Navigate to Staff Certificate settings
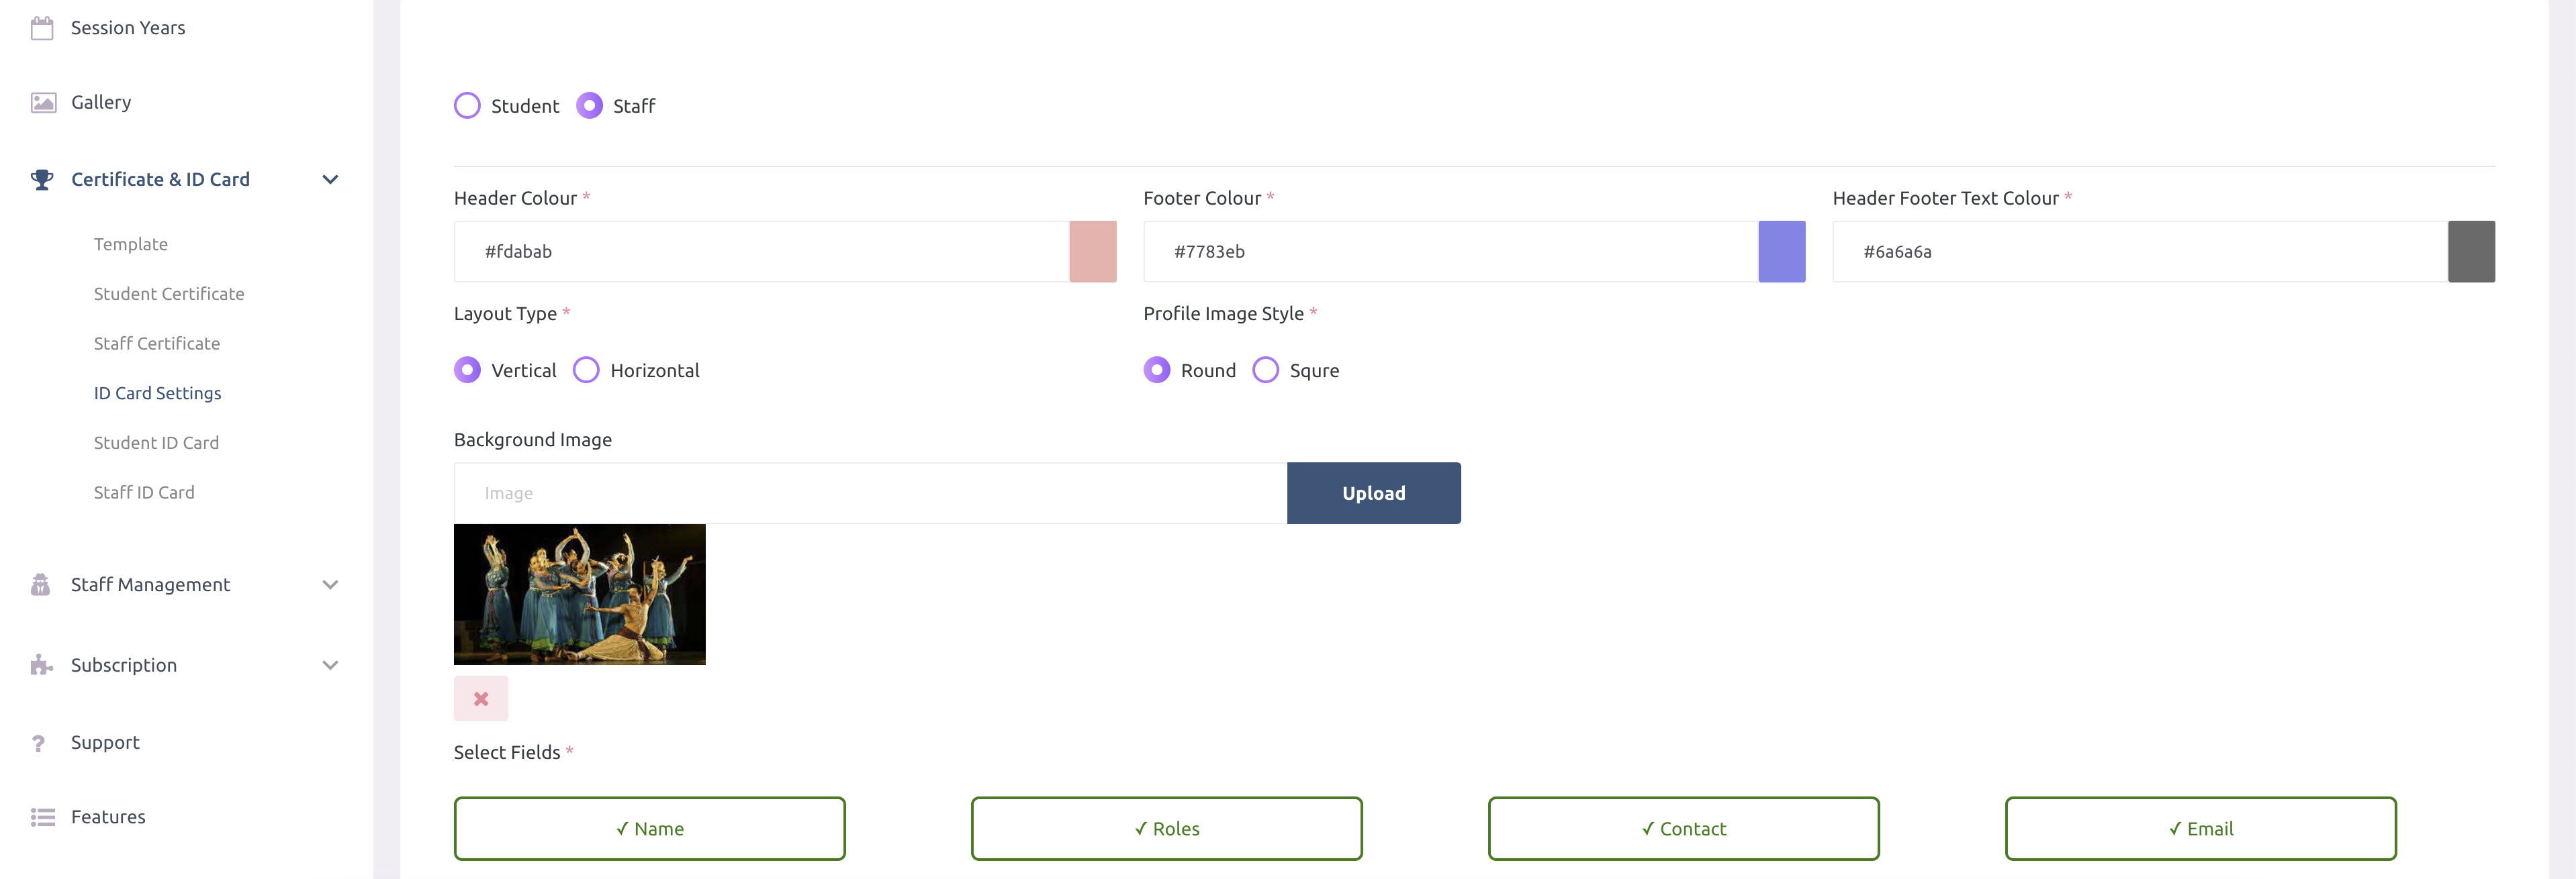 [157, 343]
